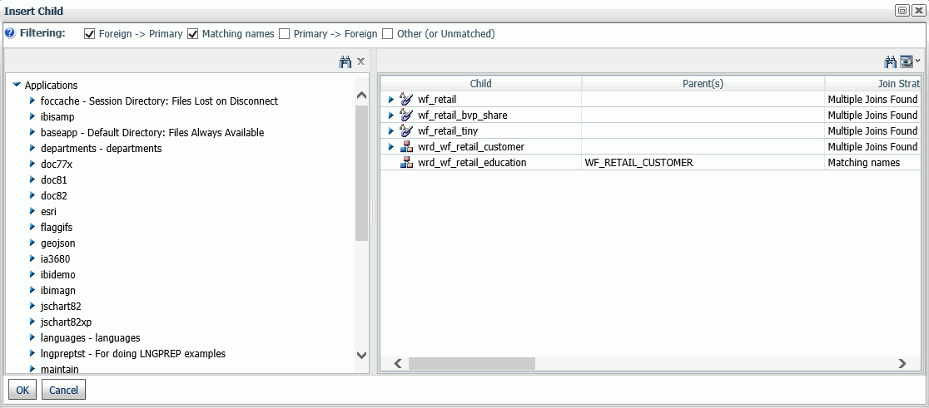Click the Child table left scroll arrow

(x=398, y=364)
